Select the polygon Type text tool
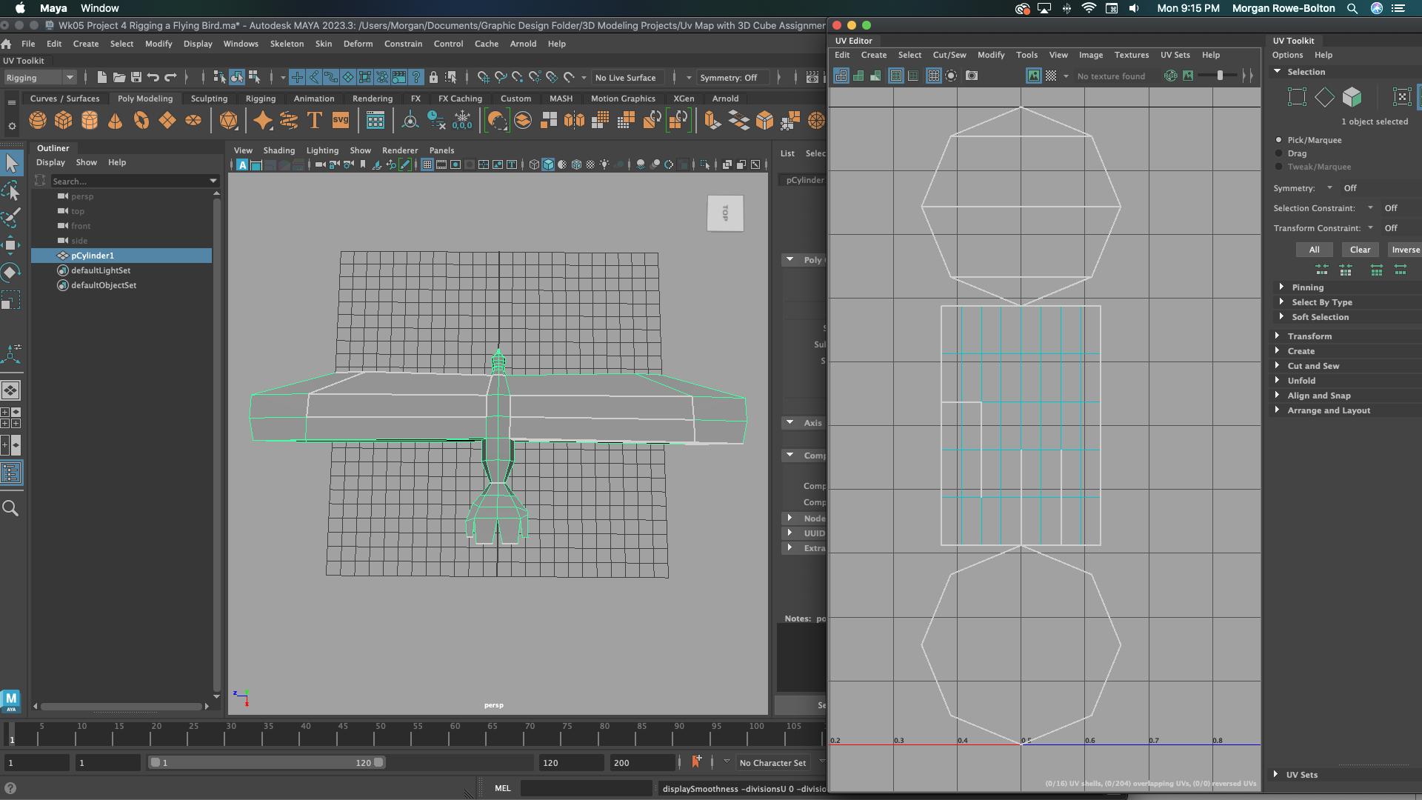The width and height of the screenshot is (1422, 800). (x=314, y=120)
